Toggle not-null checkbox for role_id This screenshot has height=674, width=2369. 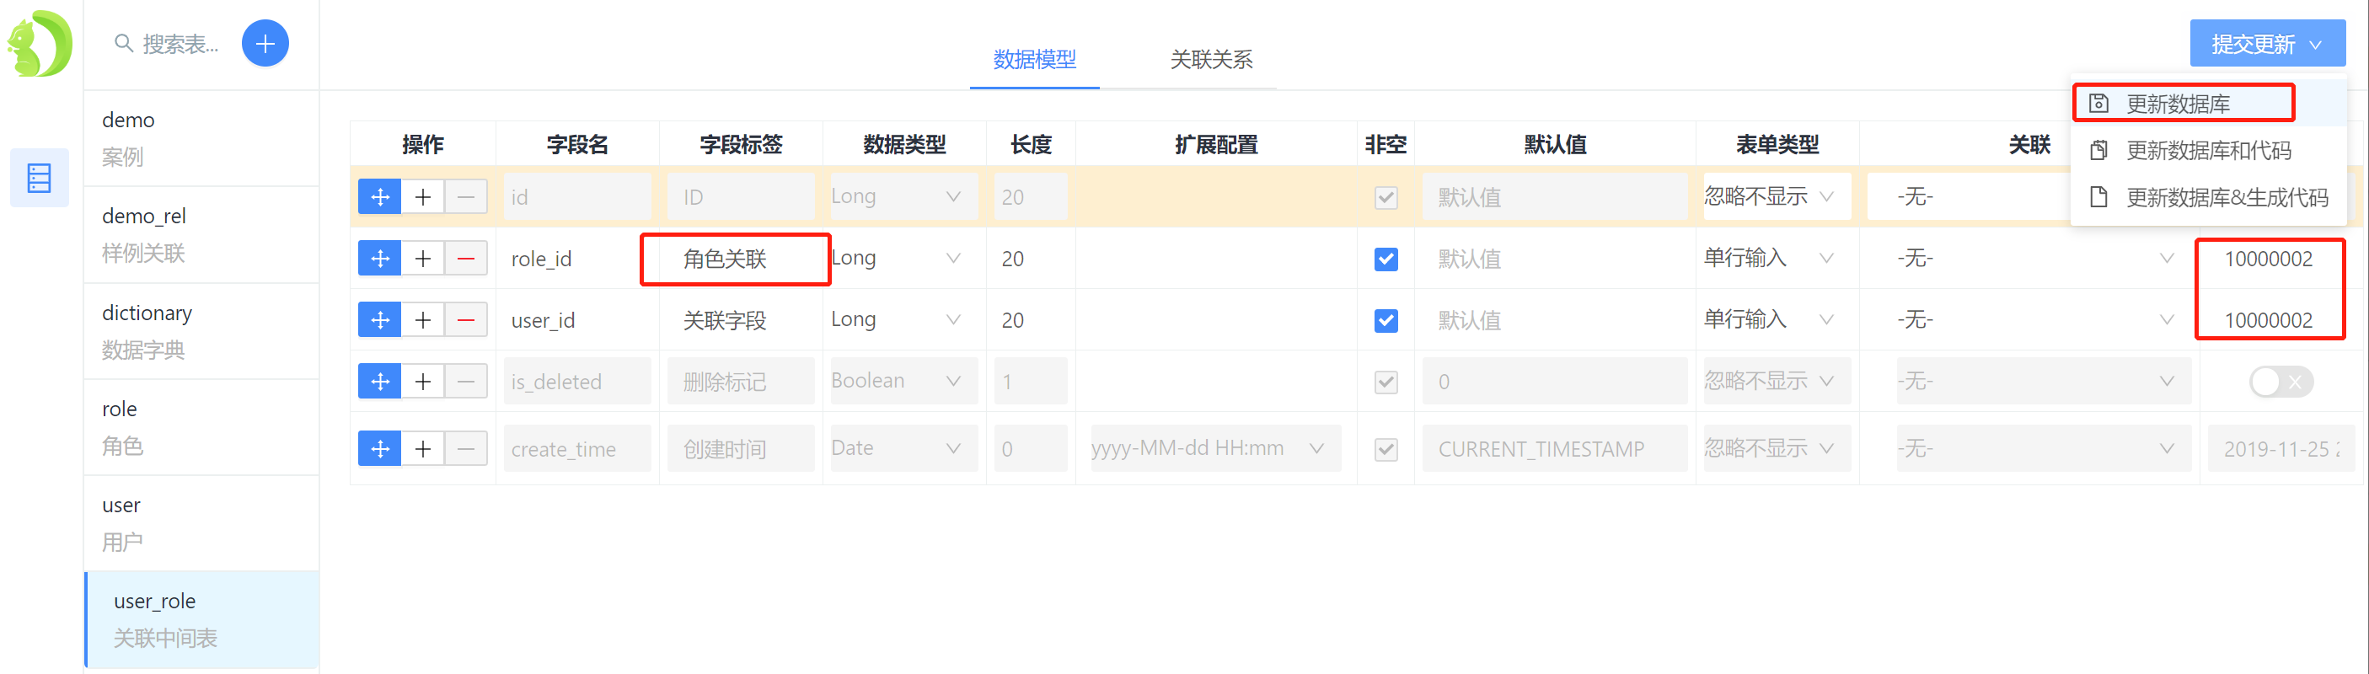tap(1385, 259)
